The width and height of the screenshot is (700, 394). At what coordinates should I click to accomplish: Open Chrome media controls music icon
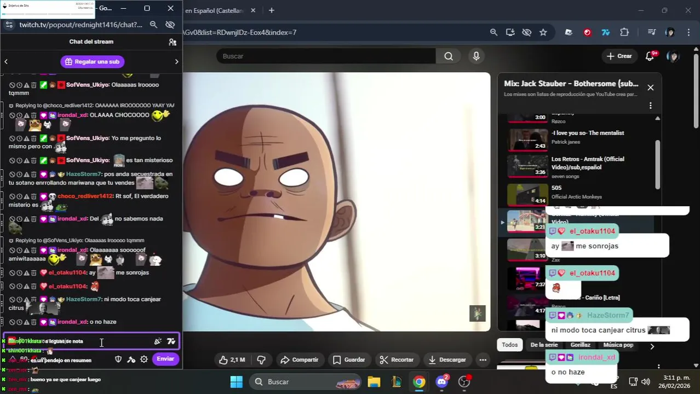pos(651,32)
